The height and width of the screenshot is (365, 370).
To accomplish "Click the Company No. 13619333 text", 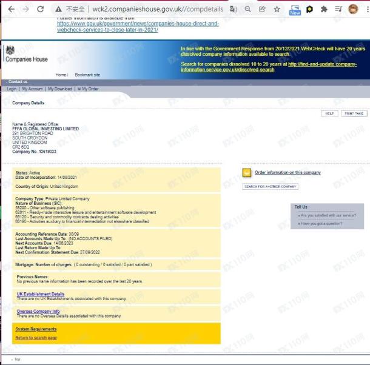I will tap(34, 152).
